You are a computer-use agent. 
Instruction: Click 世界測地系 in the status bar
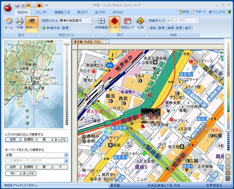pyautogui.click(x=214, y=186)
